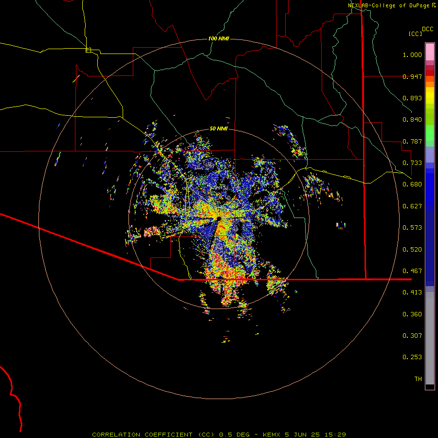Click the 0.413 color scale value
This screenshot has width=438, height=438.
pyautogui.click(x=412, y=292)
